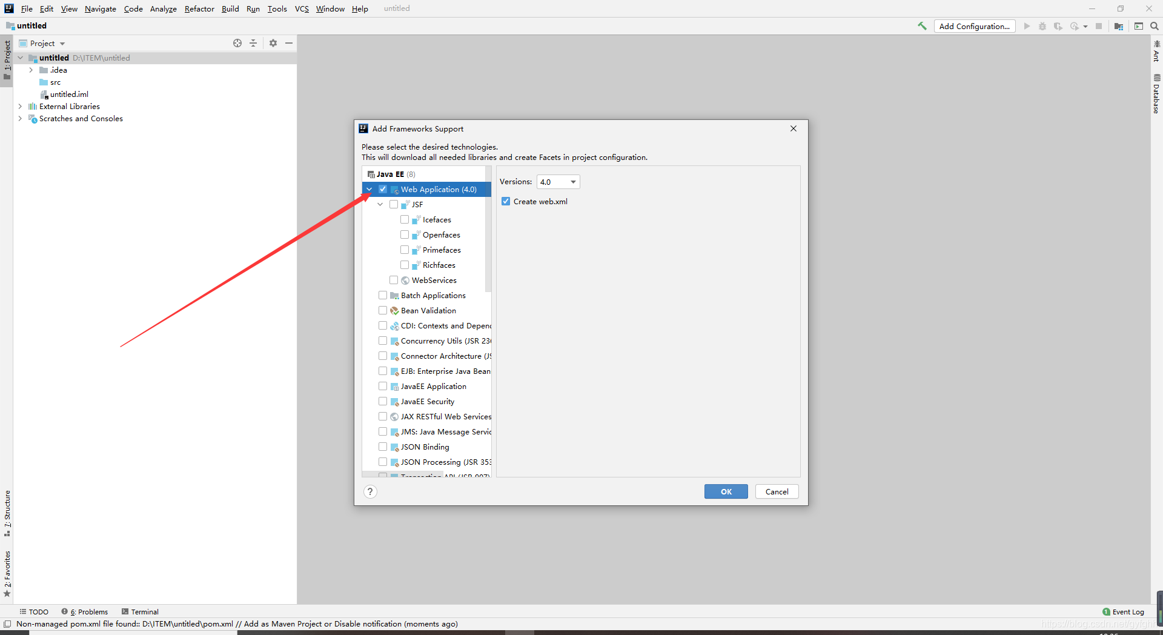
Task: Open the Favorites tool window
Action: coord(7,574)
